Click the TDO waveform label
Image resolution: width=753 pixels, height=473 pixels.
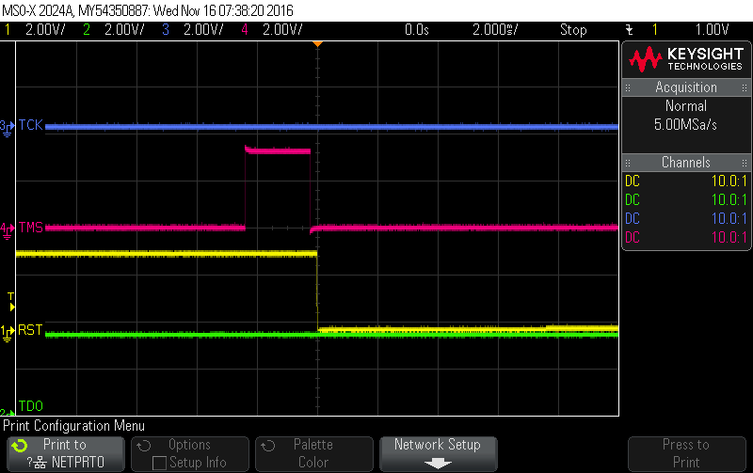31,406
